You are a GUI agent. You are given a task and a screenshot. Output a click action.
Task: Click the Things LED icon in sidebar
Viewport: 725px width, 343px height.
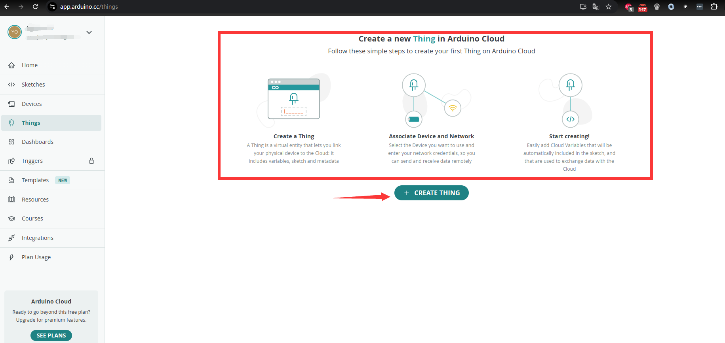[11, 123]
